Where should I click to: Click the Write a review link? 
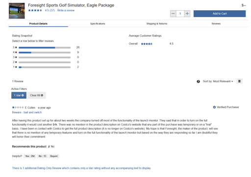(66, 10)
